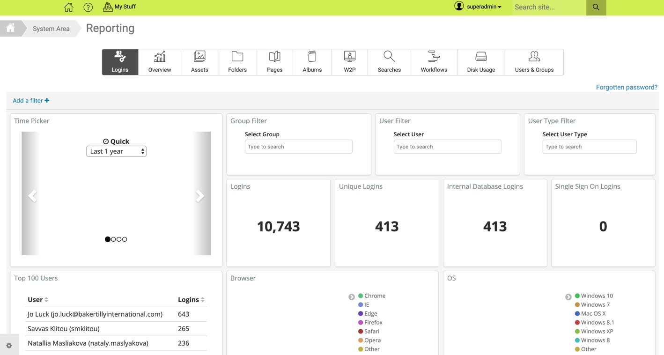Switch to the Folders tab

pyautogui.click(x=237, y=62)
